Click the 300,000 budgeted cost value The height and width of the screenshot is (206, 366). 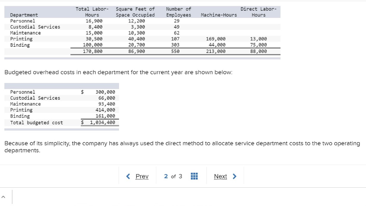[105, 92]
